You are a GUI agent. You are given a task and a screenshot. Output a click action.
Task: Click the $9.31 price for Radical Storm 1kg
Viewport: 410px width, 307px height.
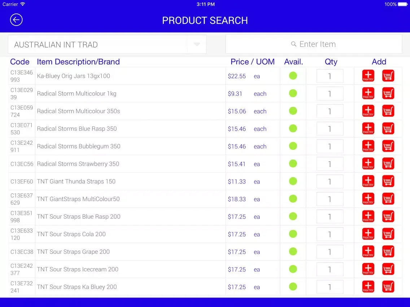coord(235,94)
